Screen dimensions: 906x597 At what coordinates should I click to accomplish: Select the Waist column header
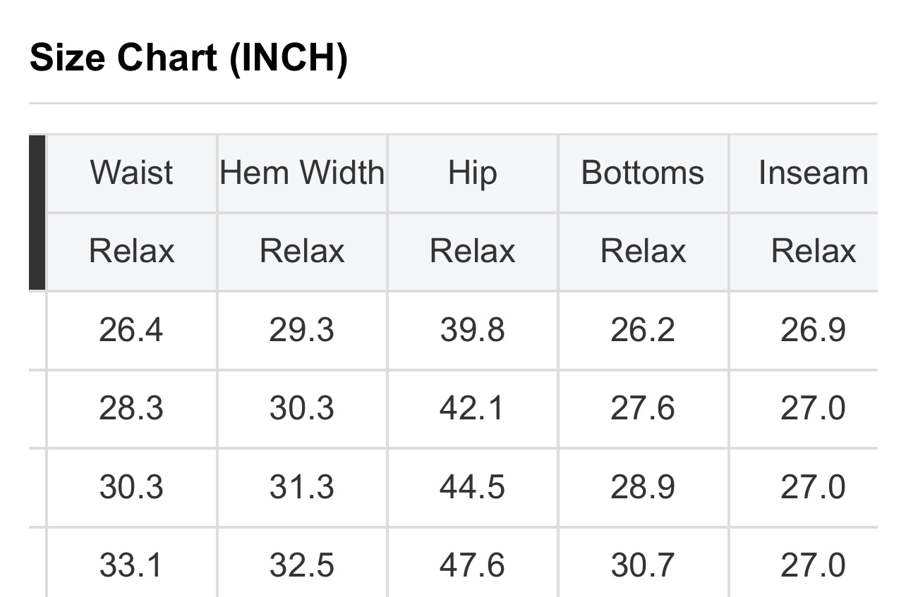tap(131, 173)
